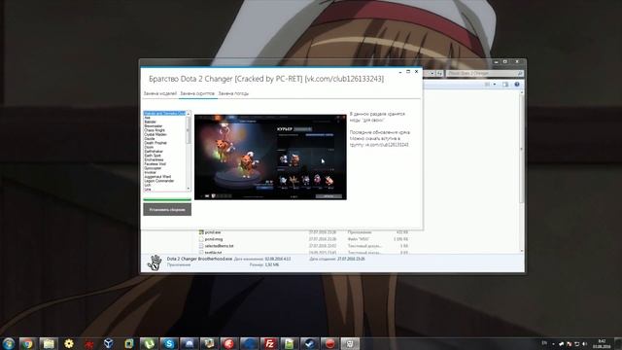Select the 'pcnsl.msg' file in Explorer
The width and height of the screenshot is (622, 350).
coord(210,239)
